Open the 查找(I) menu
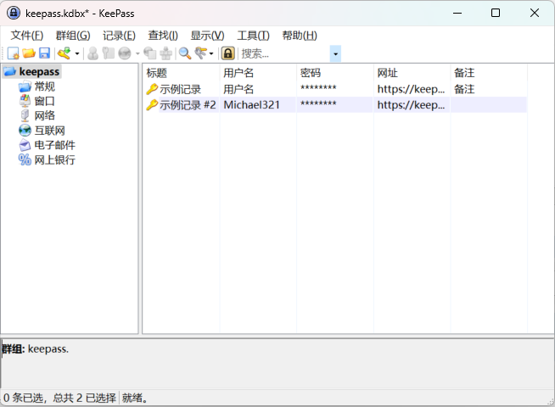555x407 pixels. (x=163, y=36)
